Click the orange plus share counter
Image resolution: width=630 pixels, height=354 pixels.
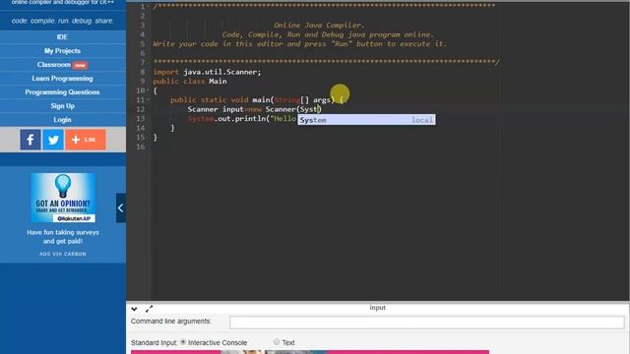86,140
